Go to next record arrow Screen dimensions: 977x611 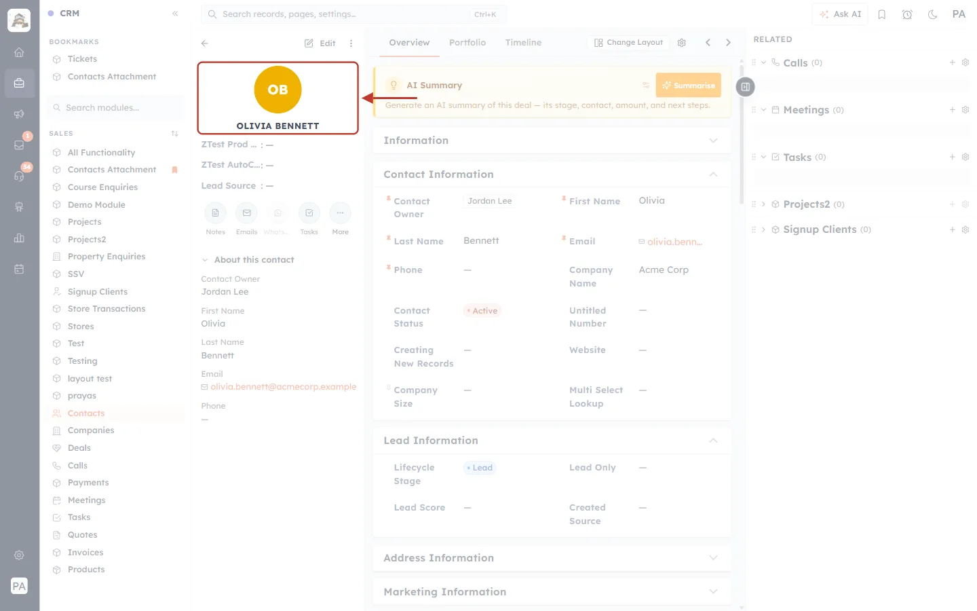point(728,43)
